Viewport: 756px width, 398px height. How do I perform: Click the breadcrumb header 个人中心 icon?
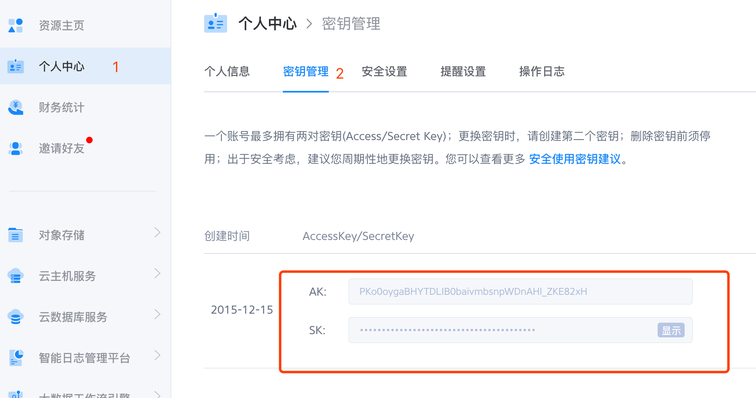(216, 23)
